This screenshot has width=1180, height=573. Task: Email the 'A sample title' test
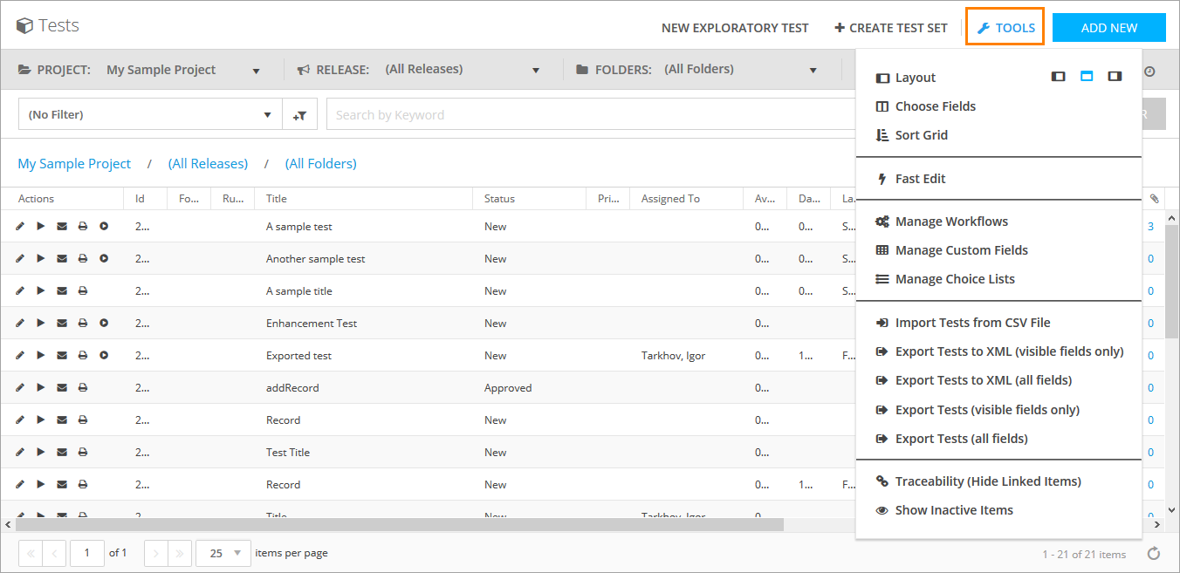point(62,291)
